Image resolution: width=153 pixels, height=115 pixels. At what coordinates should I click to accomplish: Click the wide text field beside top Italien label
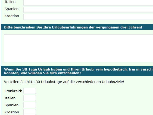[88, 3]
